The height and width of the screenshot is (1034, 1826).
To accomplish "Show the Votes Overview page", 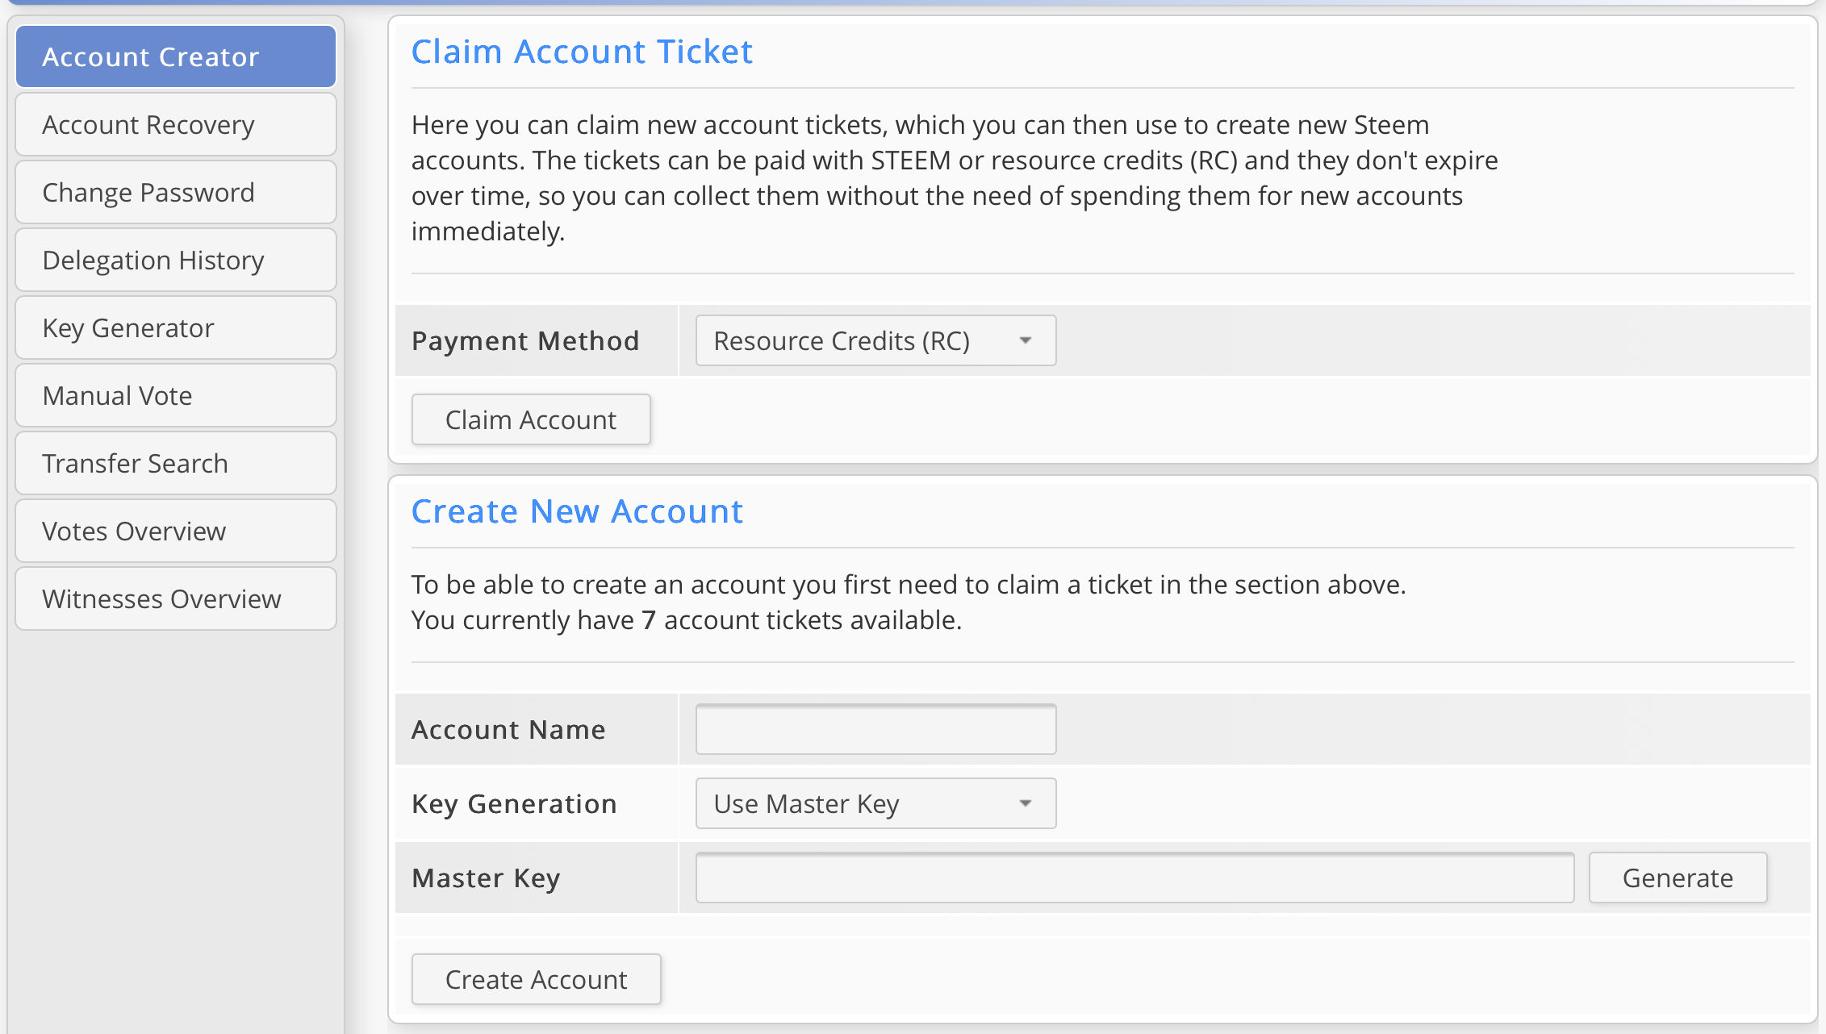I will pyautogui.click(x=175, y=532).
